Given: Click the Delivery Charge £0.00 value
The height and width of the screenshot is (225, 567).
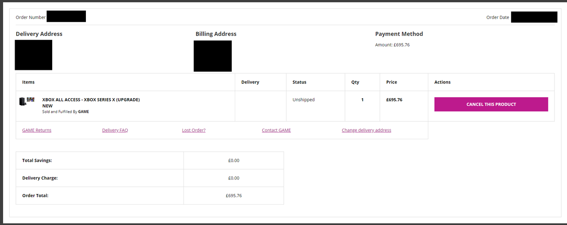Looking at the screenshot, I should (x=233, y=178).
